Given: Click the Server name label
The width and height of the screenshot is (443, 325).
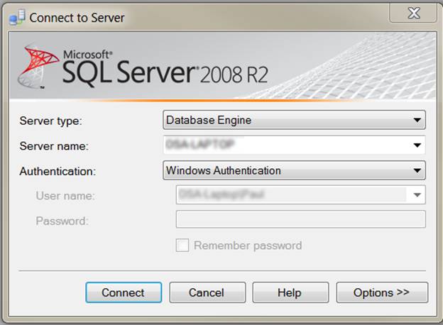Looking at the screenshot, I should (54, 146).
